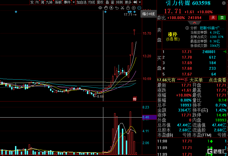Image resolution: width=228 pixels, height=156 pixels.
Task: Open the PK comparison tool
Action: [37, 2]
